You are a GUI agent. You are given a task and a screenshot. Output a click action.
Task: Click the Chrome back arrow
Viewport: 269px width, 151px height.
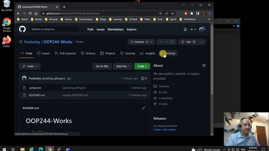pyautogui.click(x=18, y=13)
